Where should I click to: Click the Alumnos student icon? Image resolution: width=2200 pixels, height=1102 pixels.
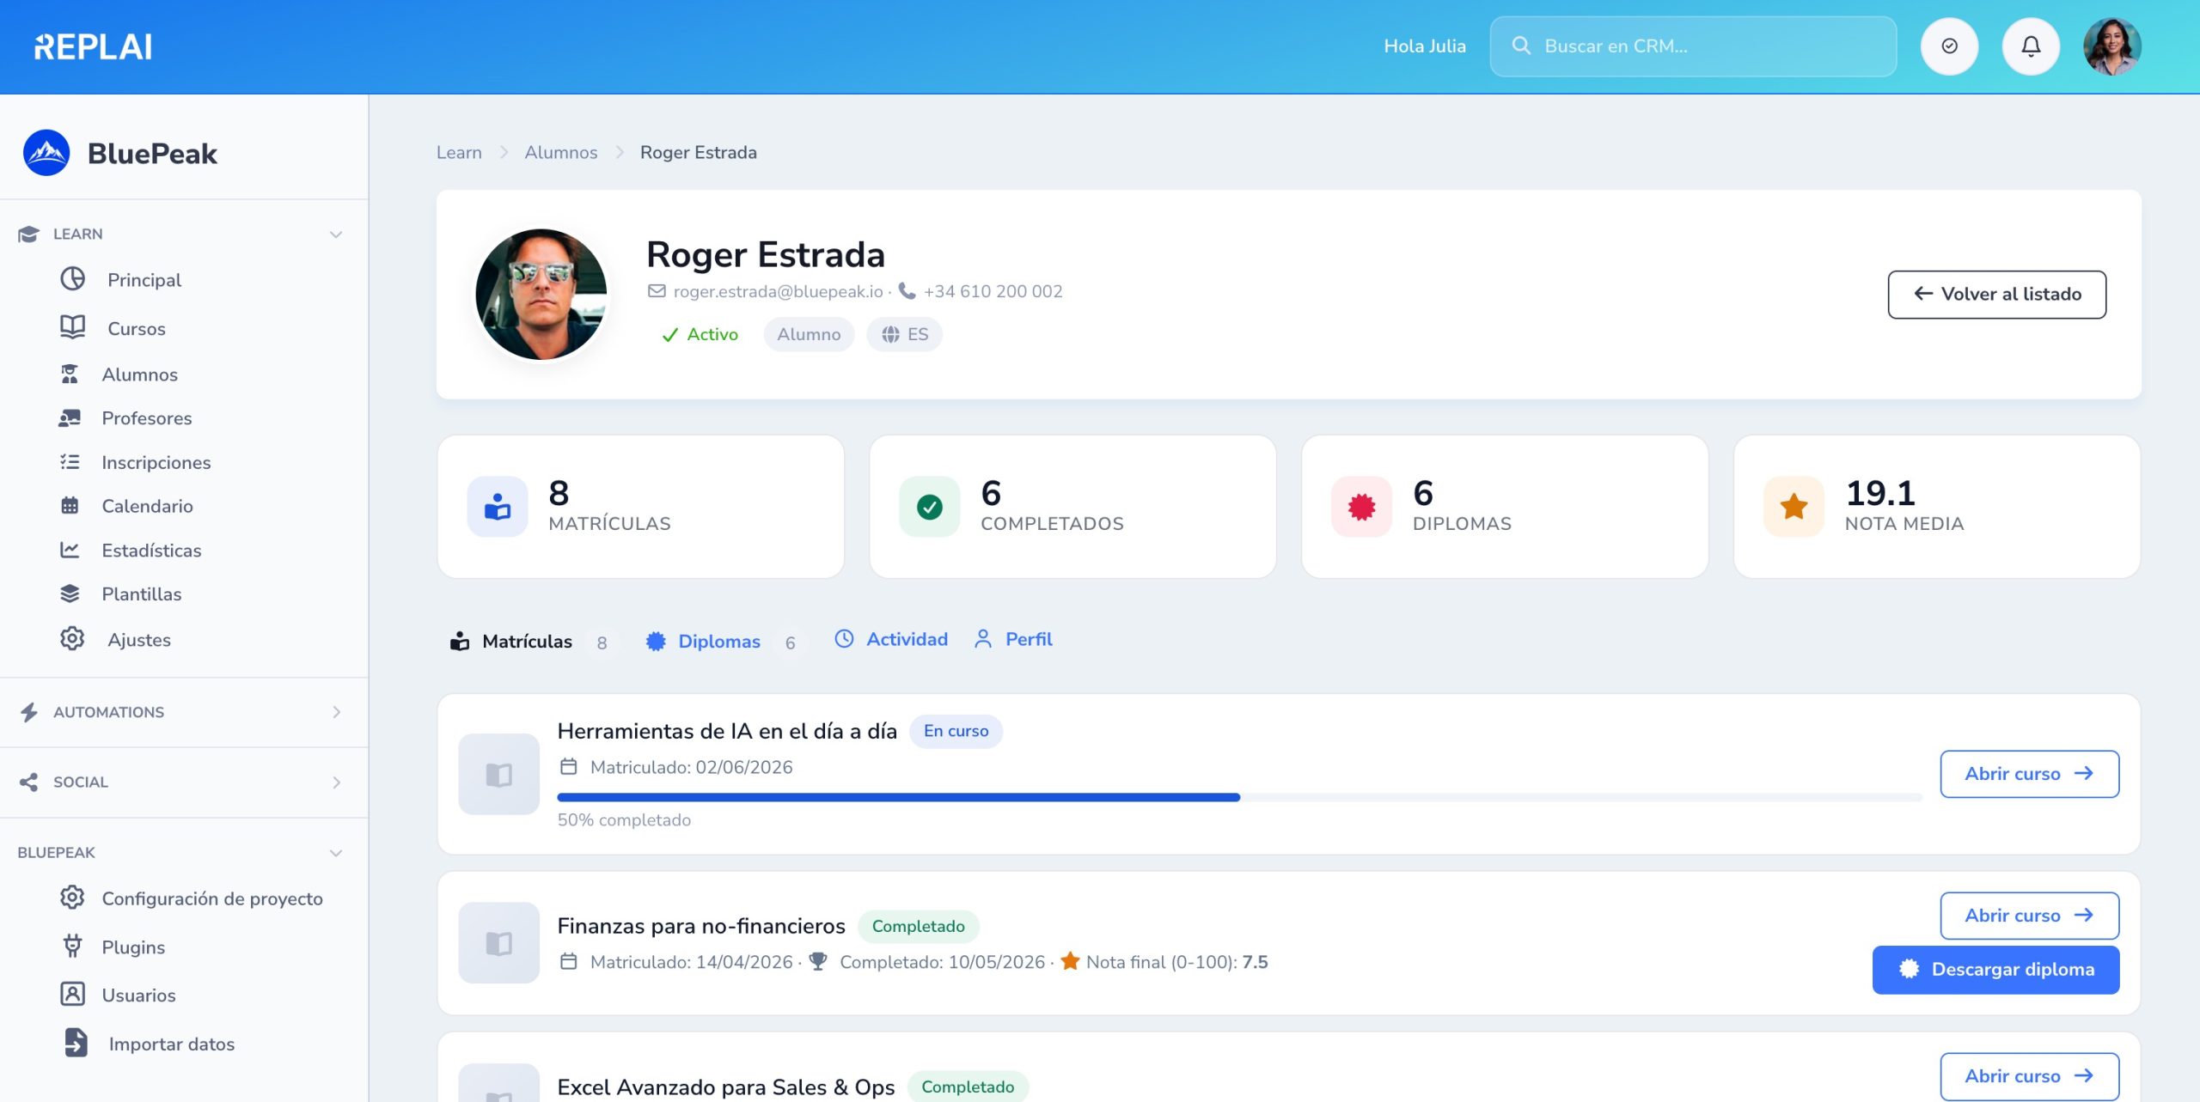click(x=70, y=374)
